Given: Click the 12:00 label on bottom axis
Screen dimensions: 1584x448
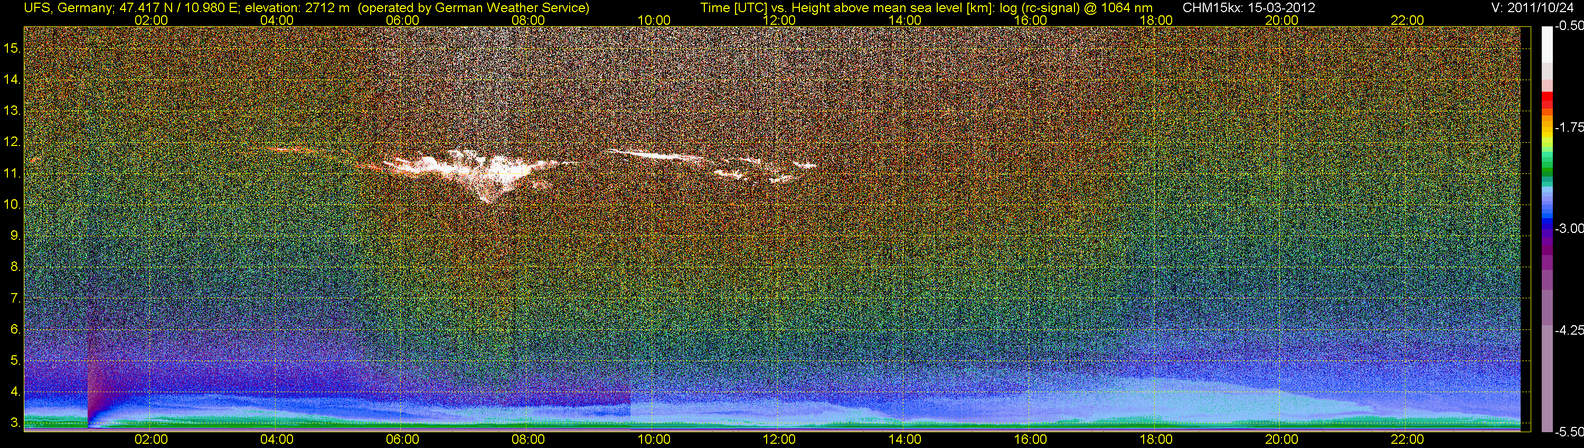Looking at the screenshot, I should pos(779,440).
